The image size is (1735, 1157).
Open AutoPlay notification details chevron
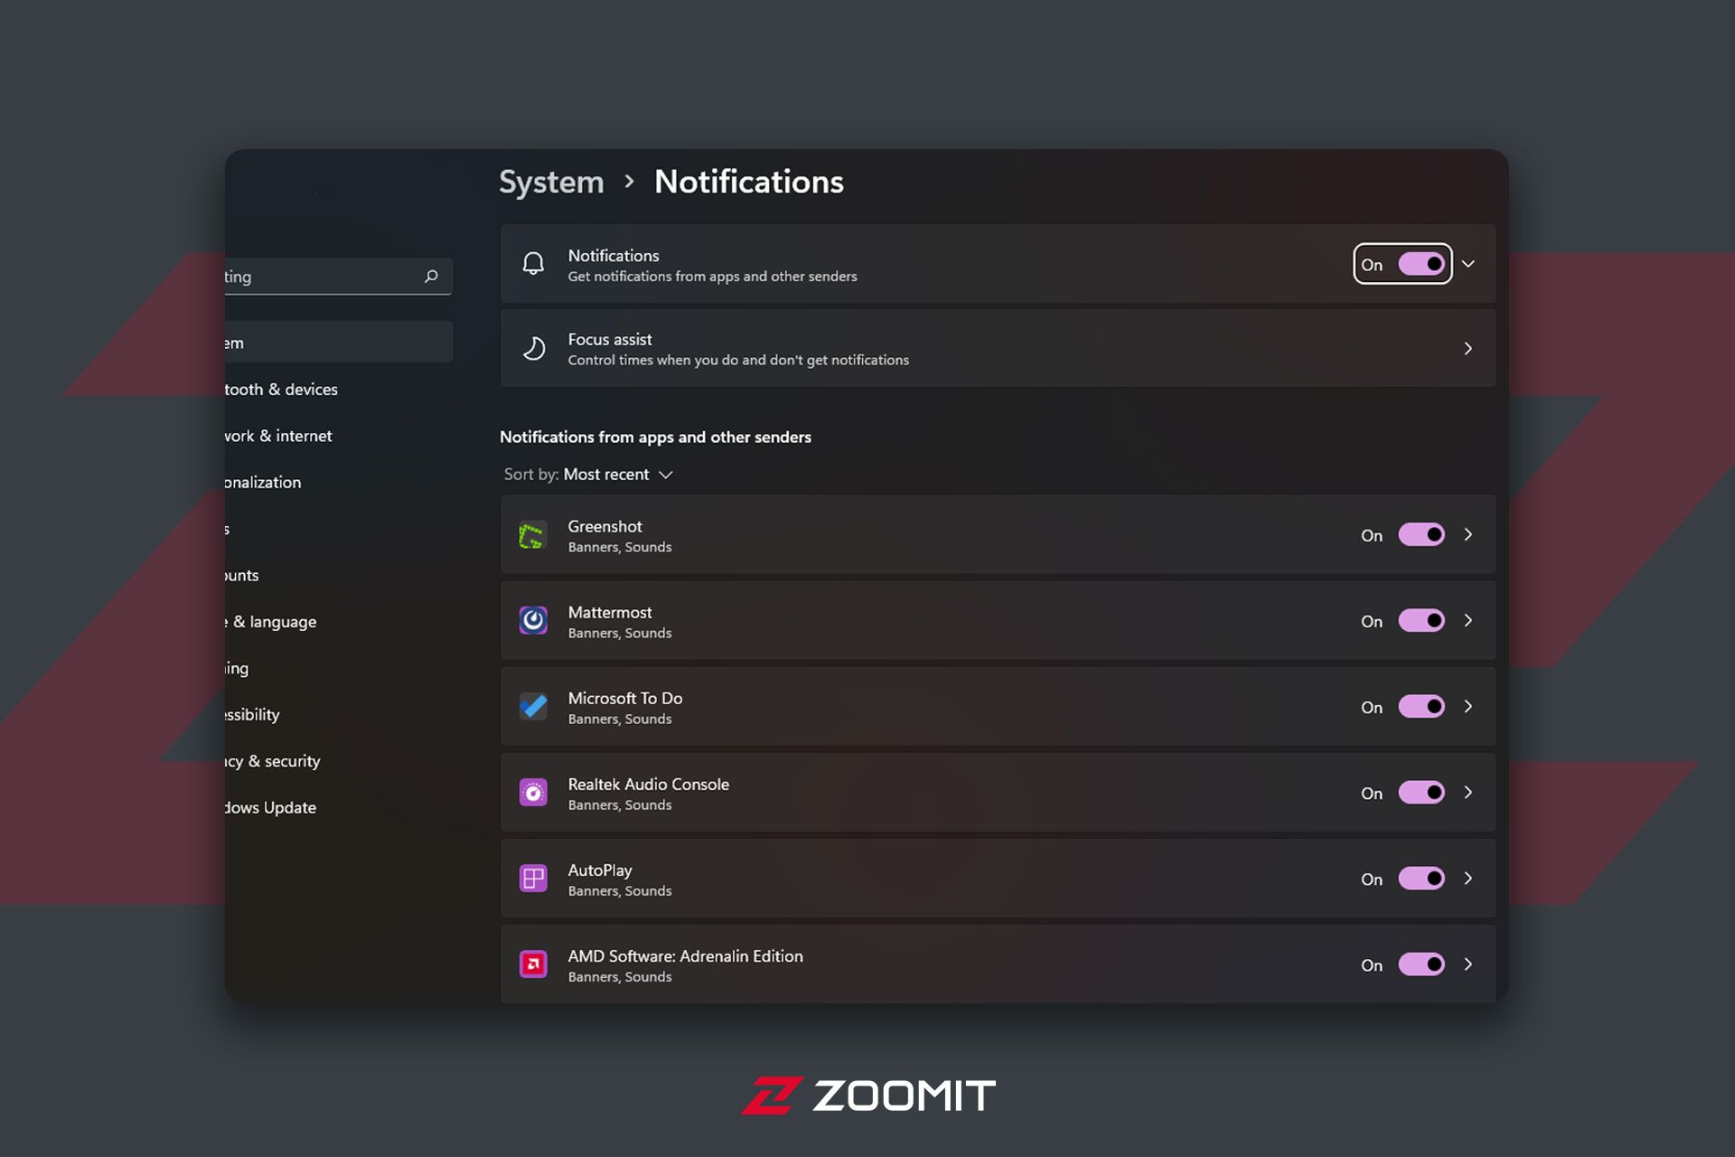click(x=1468, y=878)
